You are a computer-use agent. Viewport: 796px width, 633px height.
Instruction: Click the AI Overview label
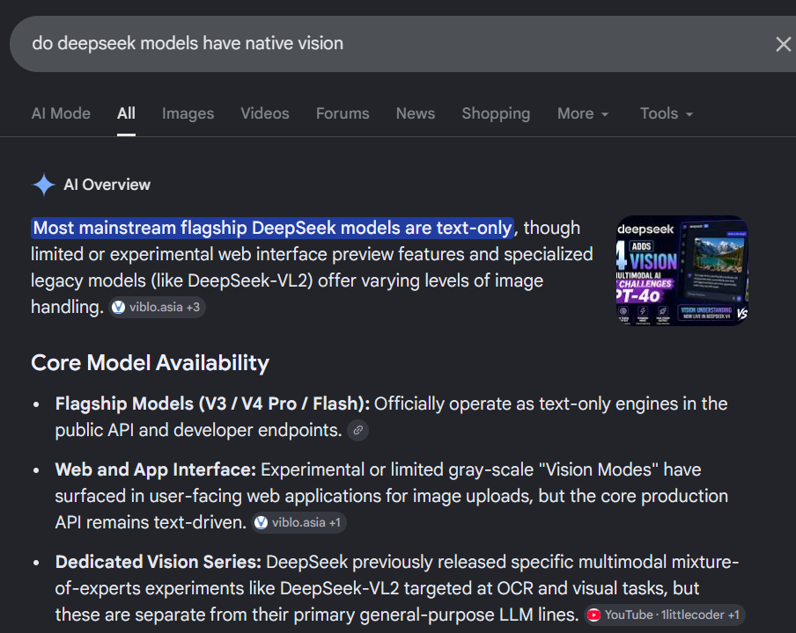[x=107, y=185]
